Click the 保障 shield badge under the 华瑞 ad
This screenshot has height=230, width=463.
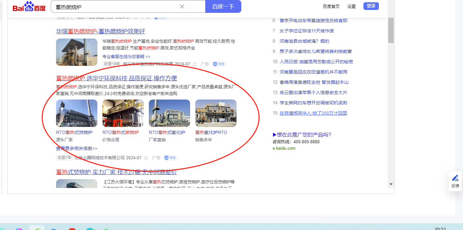pyautogui.click(x=219, y=64)
